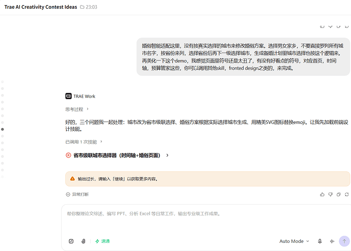Click the user message bubble about 婚俗智能适配

point(243,57)
